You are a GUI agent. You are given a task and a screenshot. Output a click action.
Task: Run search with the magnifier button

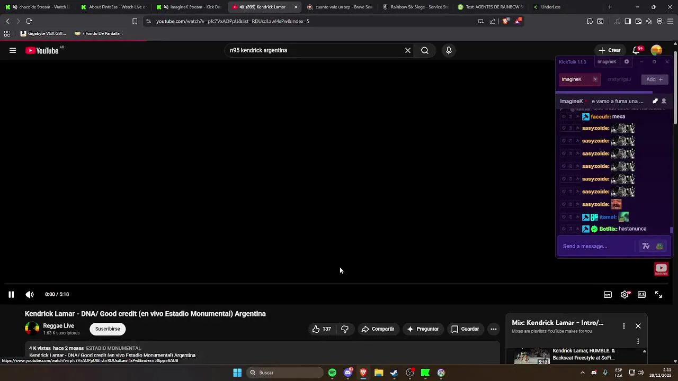coord(425,50)
